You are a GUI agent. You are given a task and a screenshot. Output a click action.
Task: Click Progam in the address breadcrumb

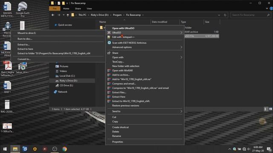tap(117, 15)
